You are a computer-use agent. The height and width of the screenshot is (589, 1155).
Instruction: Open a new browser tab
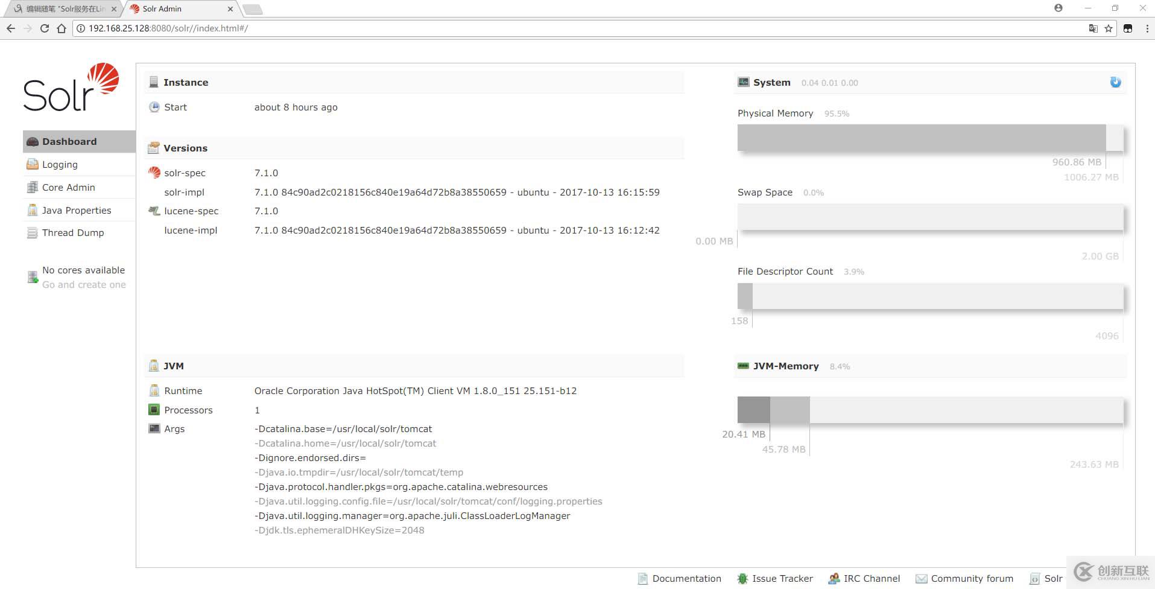pyautogui.click(x=253, y=9)
